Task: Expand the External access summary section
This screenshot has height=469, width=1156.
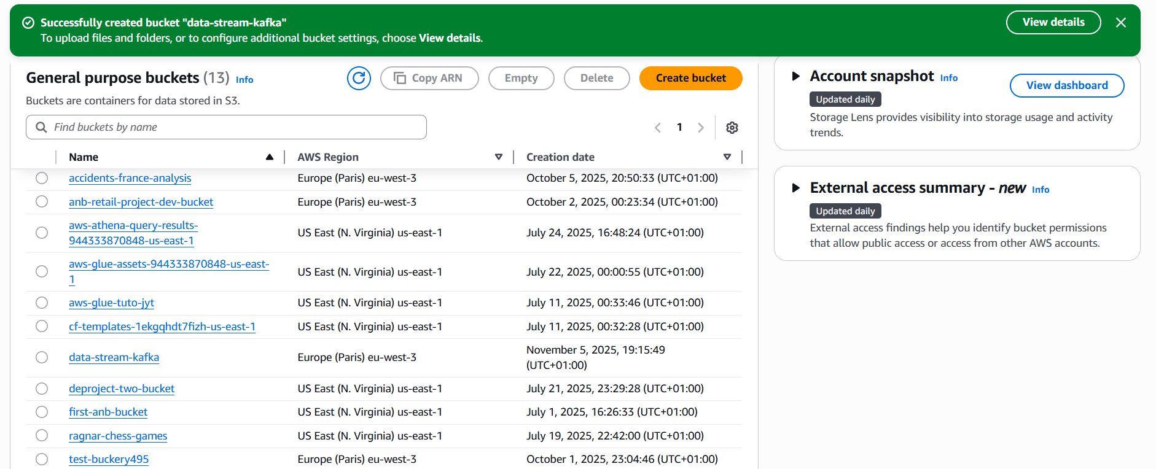Action: tap(795, 188)
